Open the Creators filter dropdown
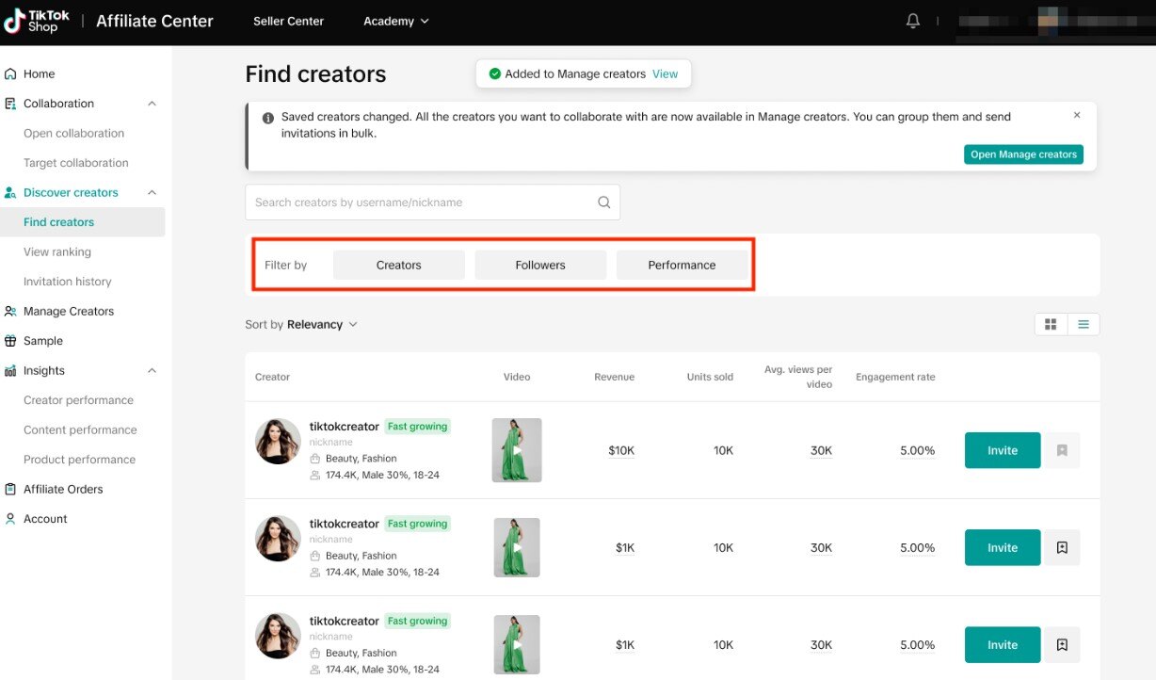The width and height of the screenshot is (1156, 680). point(399,265)
